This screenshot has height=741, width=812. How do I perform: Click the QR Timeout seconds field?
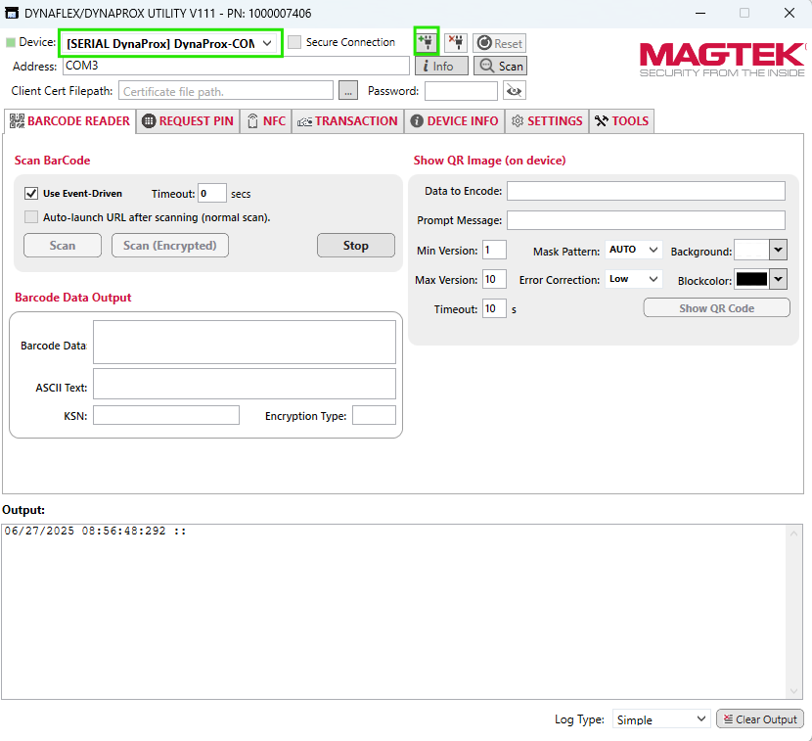pos(494,309)
